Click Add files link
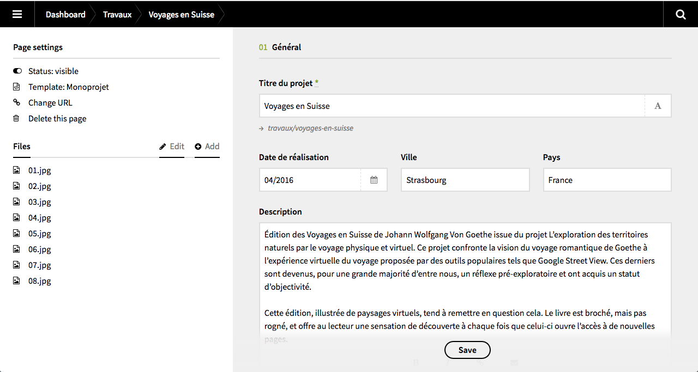This screenshot has height=372, width=698. pyautogui.click(x=207, y=146)
